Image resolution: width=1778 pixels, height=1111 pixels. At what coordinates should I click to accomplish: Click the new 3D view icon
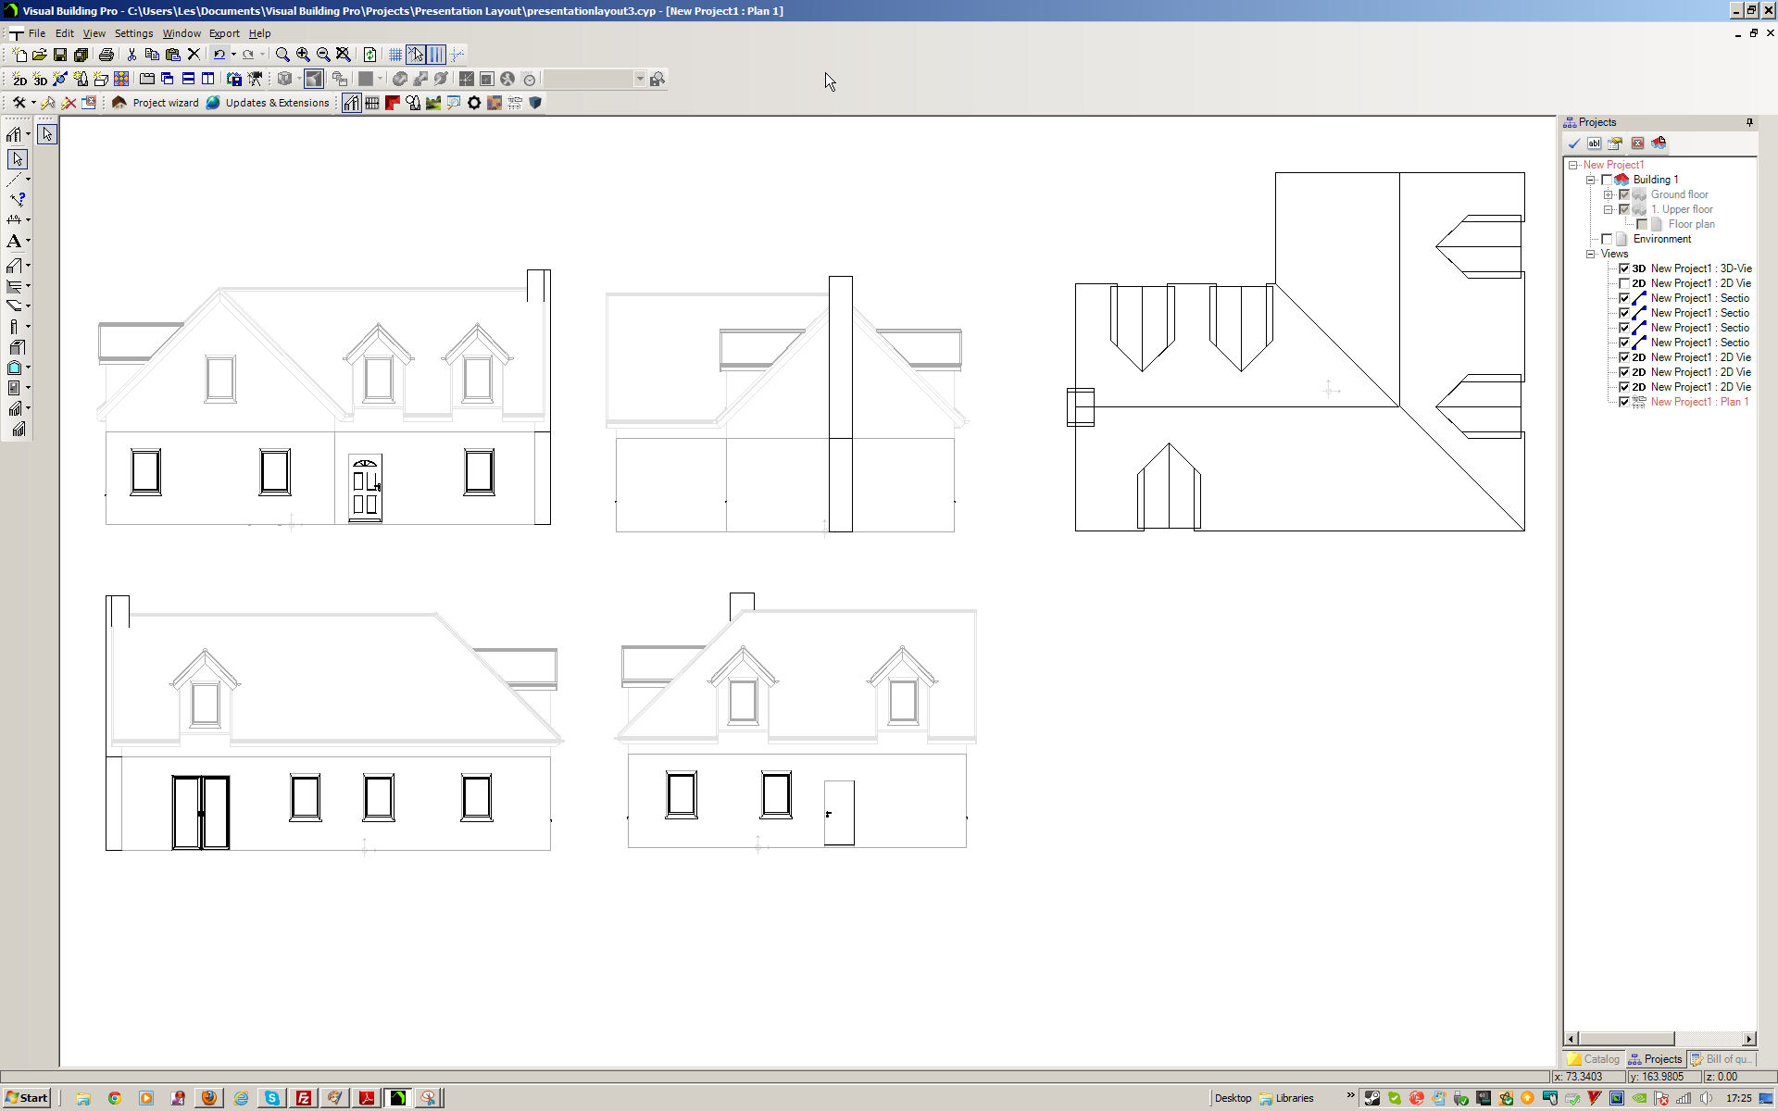coord(40,80)
